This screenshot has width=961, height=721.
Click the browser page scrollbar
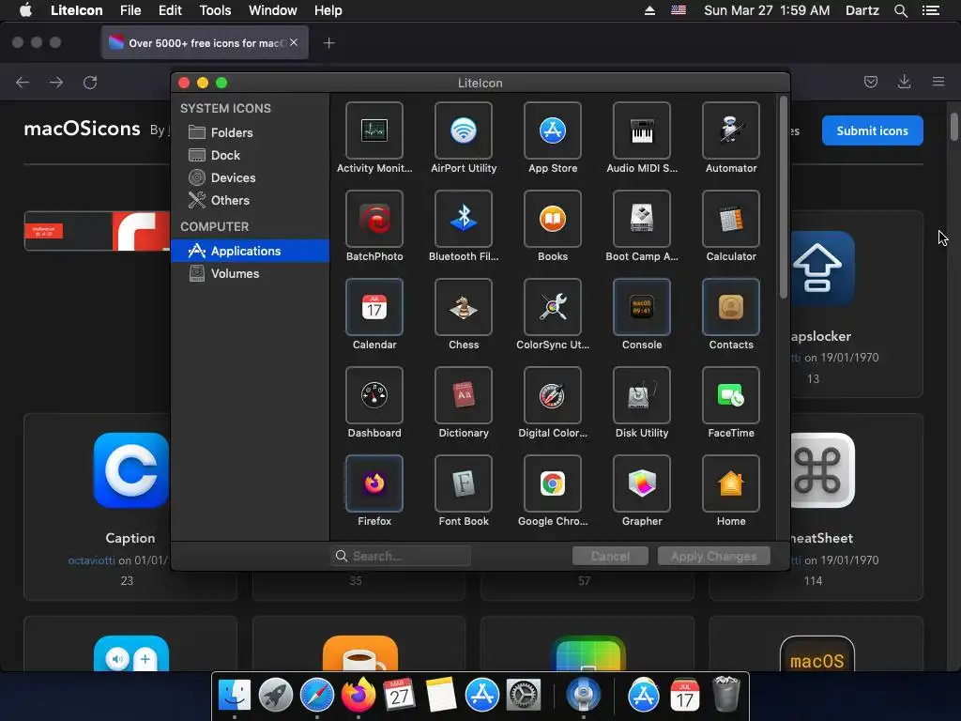(x=953, y=127)
